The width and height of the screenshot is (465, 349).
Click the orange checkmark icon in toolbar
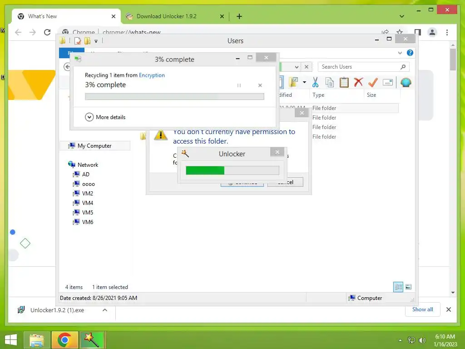coord(373,82)
